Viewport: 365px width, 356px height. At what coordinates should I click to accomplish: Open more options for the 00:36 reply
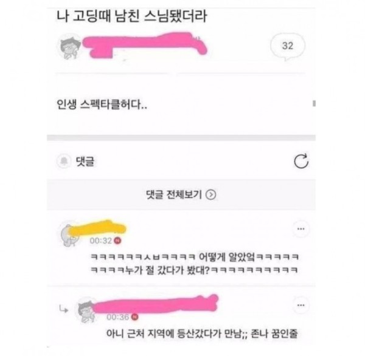click(x=301, y=305)
